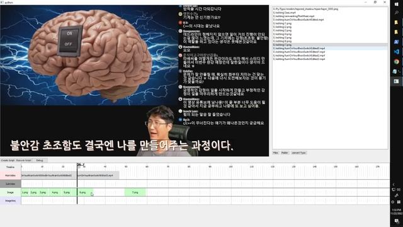Select E:/editing/5.png in the file list

coord(330,38)
